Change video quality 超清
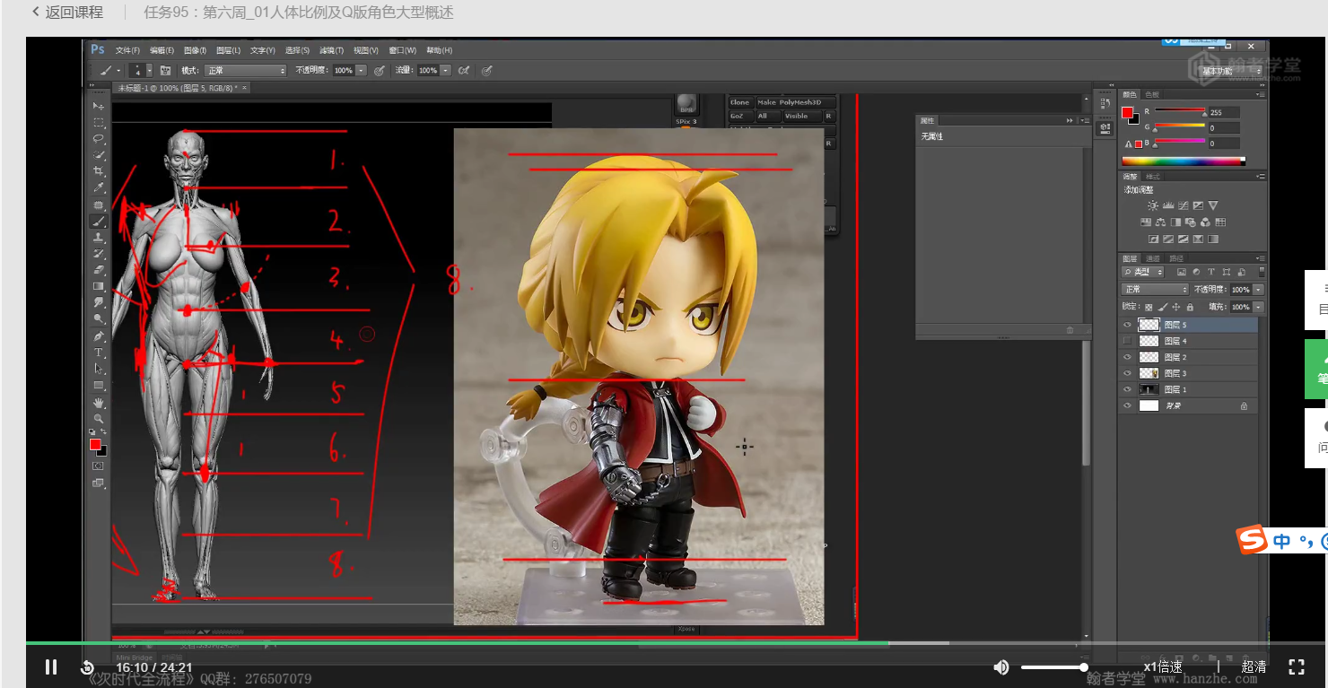The height and width of the screenshot is (688, 1328). tap(1254, 666)
